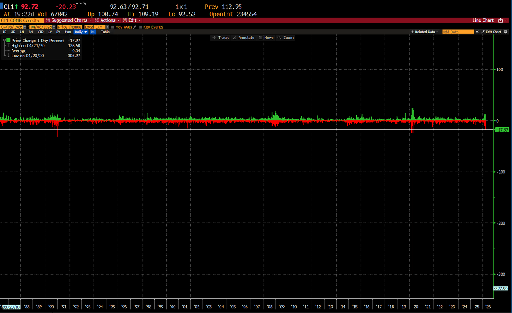Click the Hi 109.19 header value
512x313 pixels.
tap(143, 14)
